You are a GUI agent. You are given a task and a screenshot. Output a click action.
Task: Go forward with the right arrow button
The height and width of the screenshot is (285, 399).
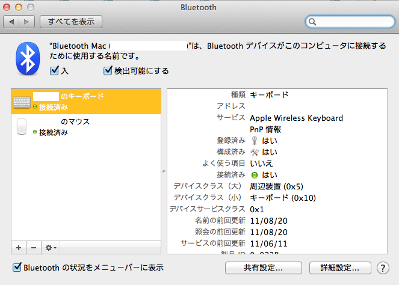point(26,22)
